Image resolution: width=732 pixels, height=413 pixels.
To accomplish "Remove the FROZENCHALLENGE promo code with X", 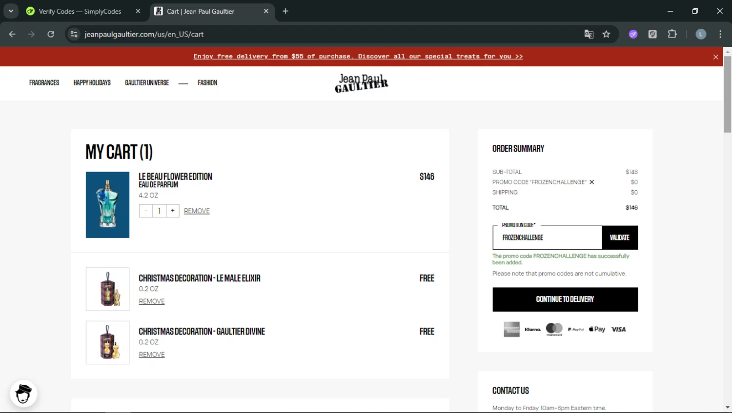I will click(591, 182).
